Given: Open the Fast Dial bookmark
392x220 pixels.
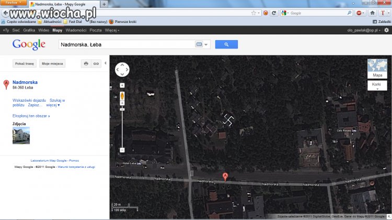Looking at the screenshot, I should coord(73,22).
